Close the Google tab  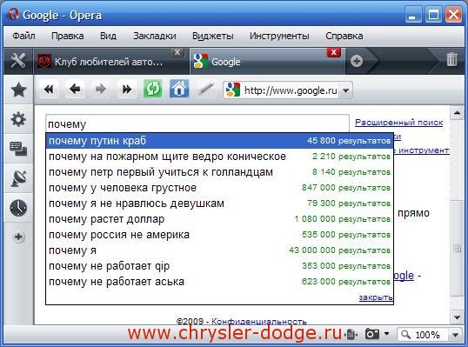[334, 52]
